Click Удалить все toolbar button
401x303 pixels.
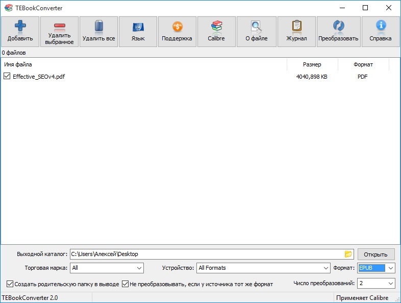[98, 32]
